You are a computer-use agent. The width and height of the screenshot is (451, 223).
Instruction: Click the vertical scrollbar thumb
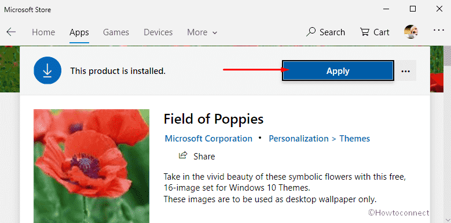tap(448, 56)
